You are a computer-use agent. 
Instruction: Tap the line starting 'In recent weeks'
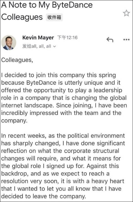click(63, 136)
